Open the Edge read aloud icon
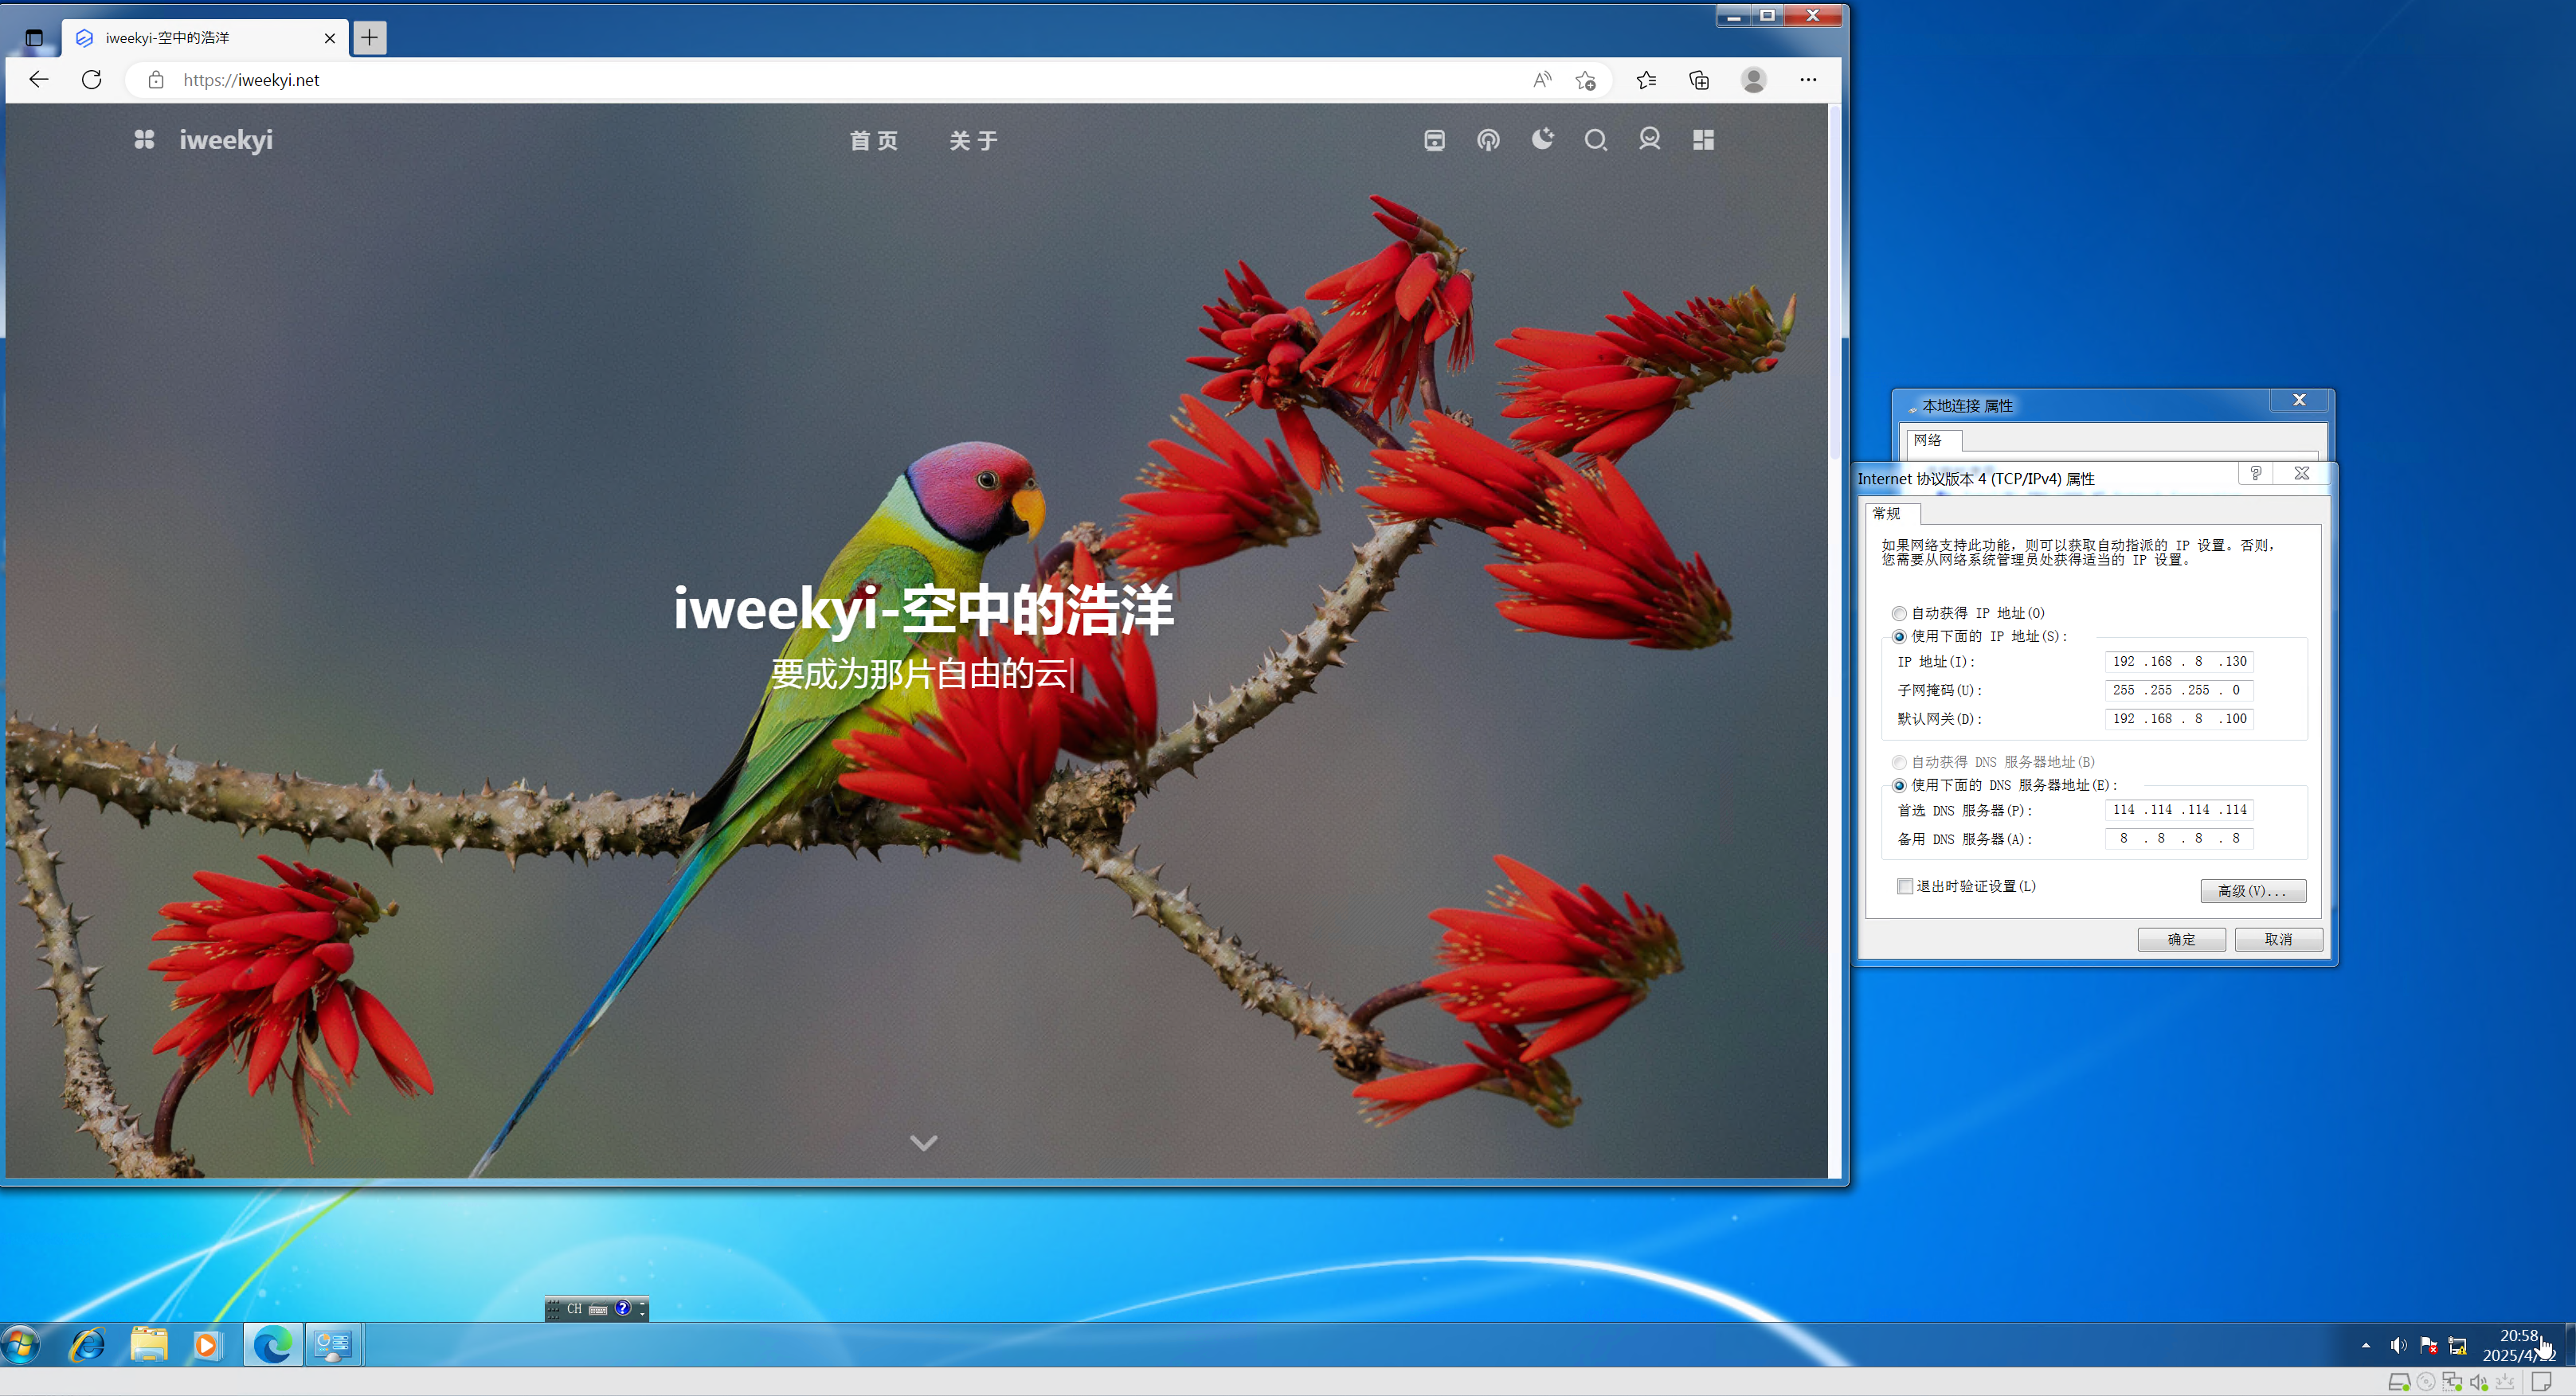 point(1542,80)
